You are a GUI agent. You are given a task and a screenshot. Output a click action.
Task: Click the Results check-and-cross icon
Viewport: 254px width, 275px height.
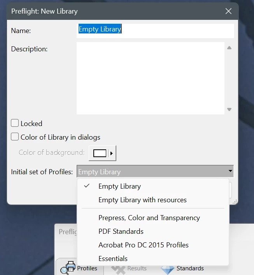(x=118, y=270)
